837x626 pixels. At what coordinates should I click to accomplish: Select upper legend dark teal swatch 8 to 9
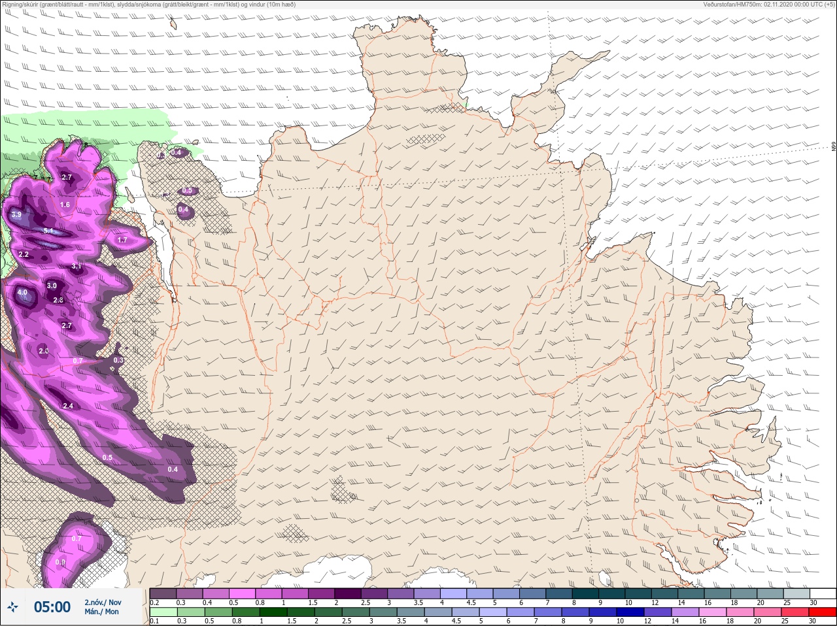click(x=586, y=593)
